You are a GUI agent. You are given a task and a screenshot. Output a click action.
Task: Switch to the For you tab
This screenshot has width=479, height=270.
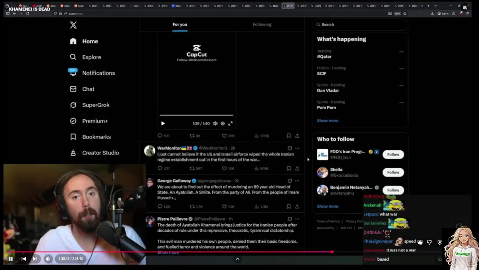(180, 24)
